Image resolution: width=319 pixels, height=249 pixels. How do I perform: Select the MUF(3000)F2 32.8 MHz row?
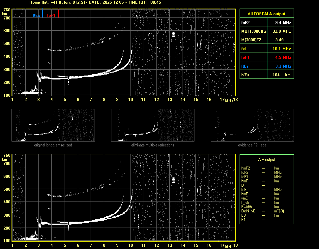coord(266,31)
